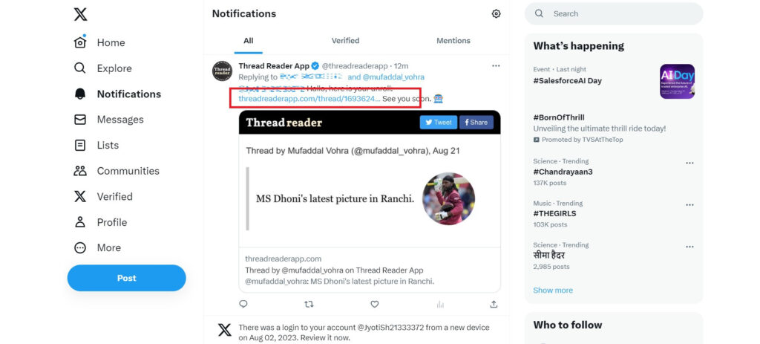
Task: Like the Thread Reader App tweet
Action: [375, 304]
